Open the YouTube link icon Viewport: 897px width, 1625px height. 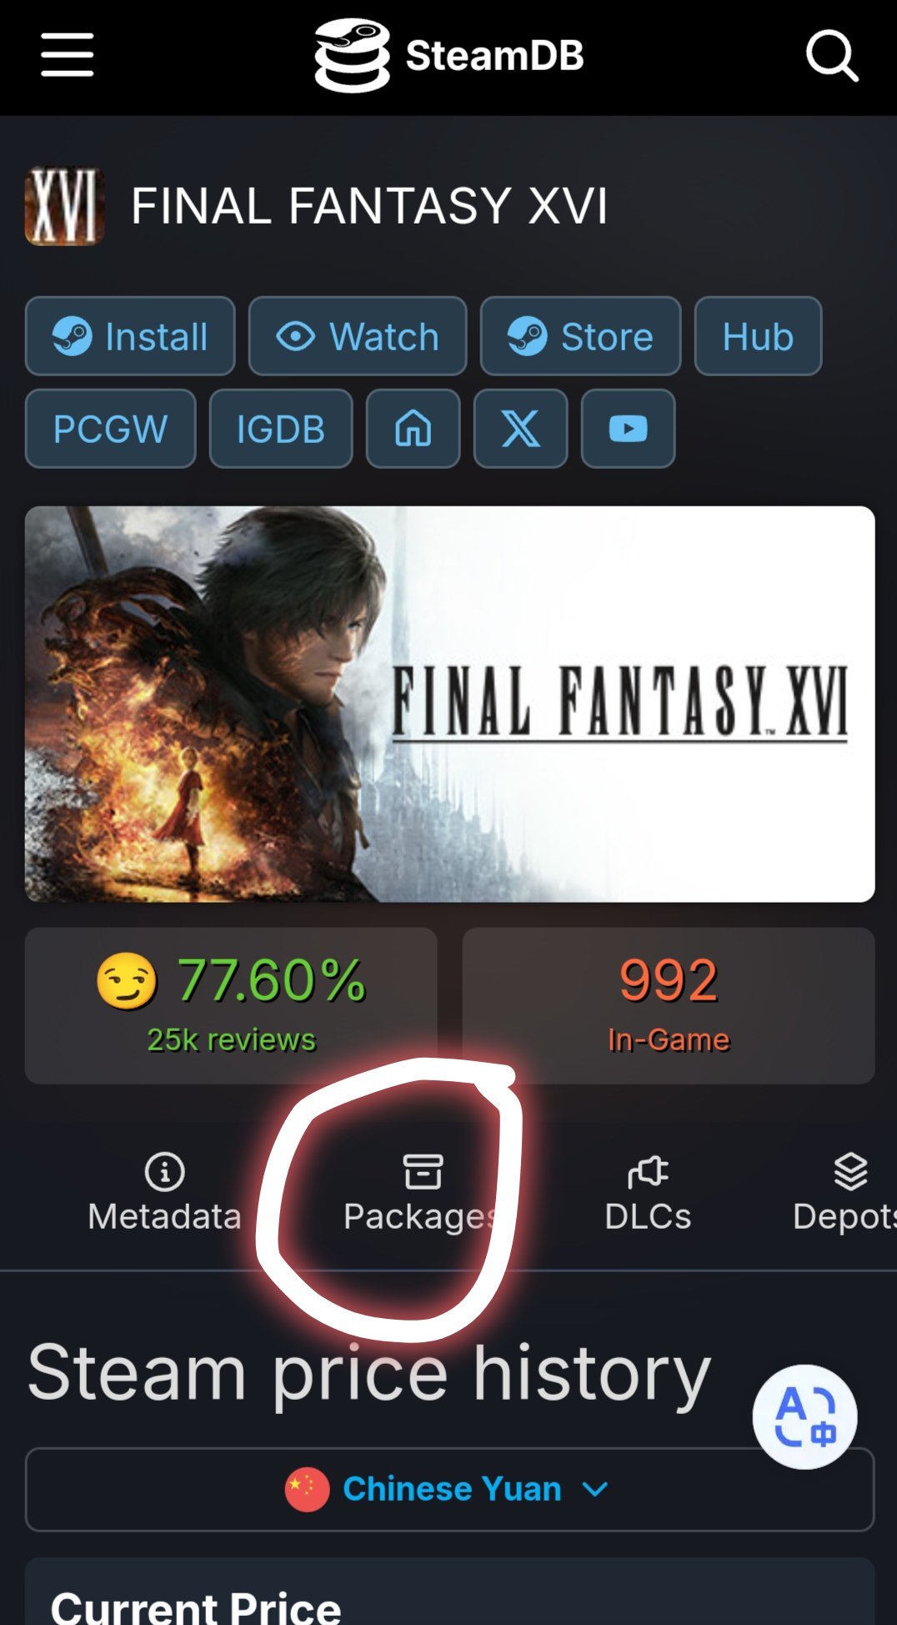tap(629, 429)
